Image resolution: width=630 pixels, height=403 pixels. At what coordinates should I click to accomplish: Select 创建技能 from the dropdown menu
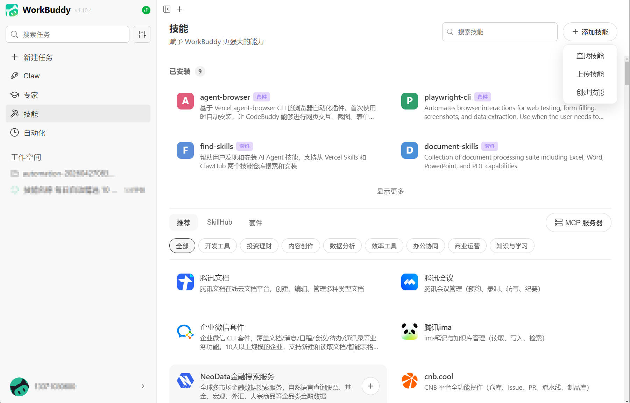tap(590, 92)
